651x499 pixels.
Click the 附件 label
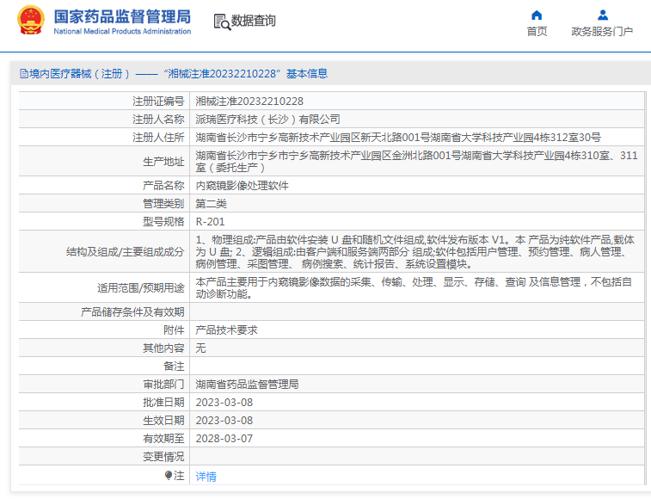(x=174, y=330)
